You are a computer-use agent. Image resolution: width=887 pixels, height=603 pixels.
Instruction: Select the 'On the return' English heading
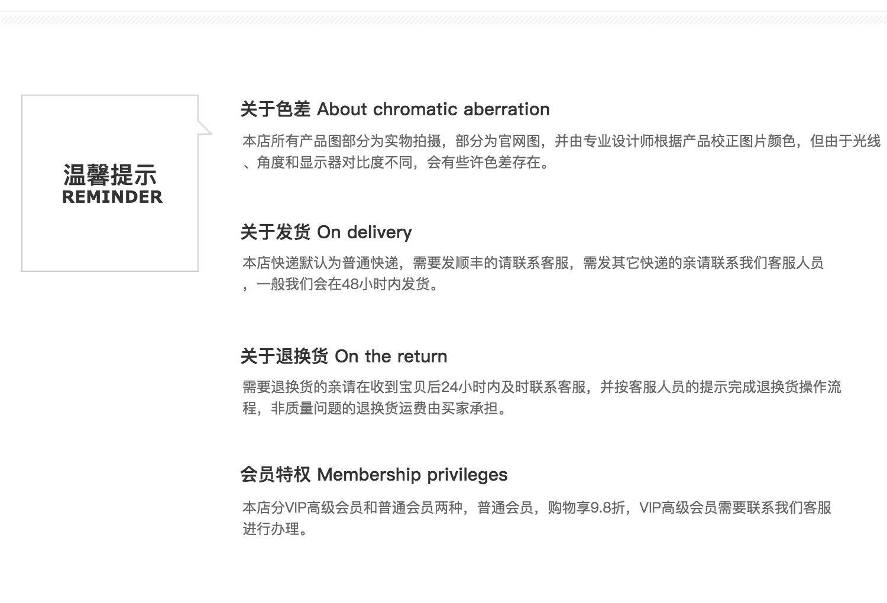click(391, 356)
